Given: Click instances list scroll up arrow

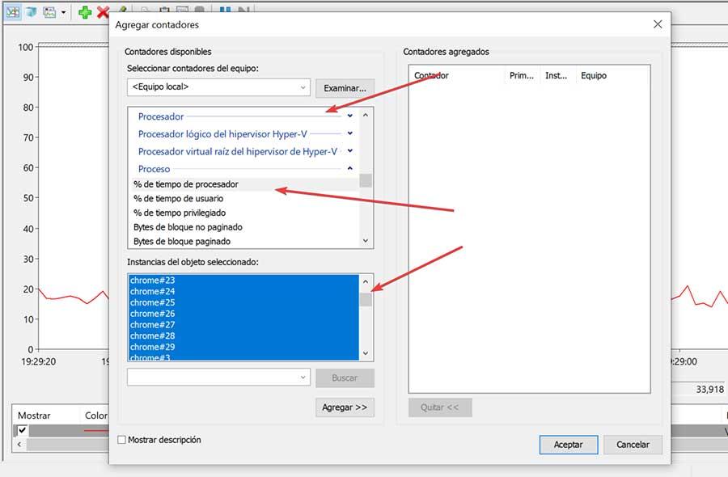Looking at the screenshot, I should 366,281.
